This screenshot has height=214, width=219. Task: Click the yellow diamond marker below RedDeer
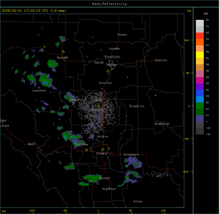[x=108, y=71]
